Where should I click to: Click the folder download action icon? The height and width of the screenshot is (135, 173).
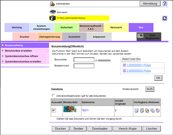147,110
